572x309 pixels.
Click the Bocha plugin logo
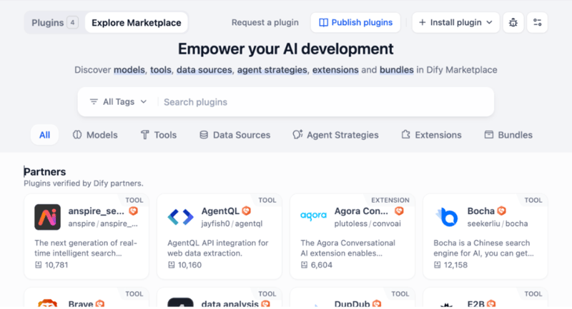point(446,217)
